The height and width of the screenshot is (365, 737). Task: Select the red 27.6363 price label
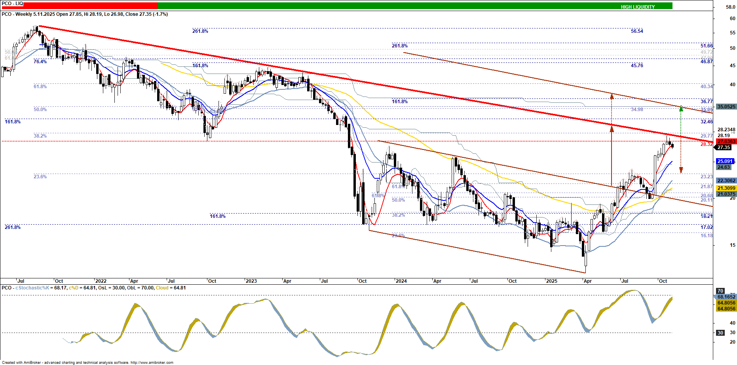point(726,142)
